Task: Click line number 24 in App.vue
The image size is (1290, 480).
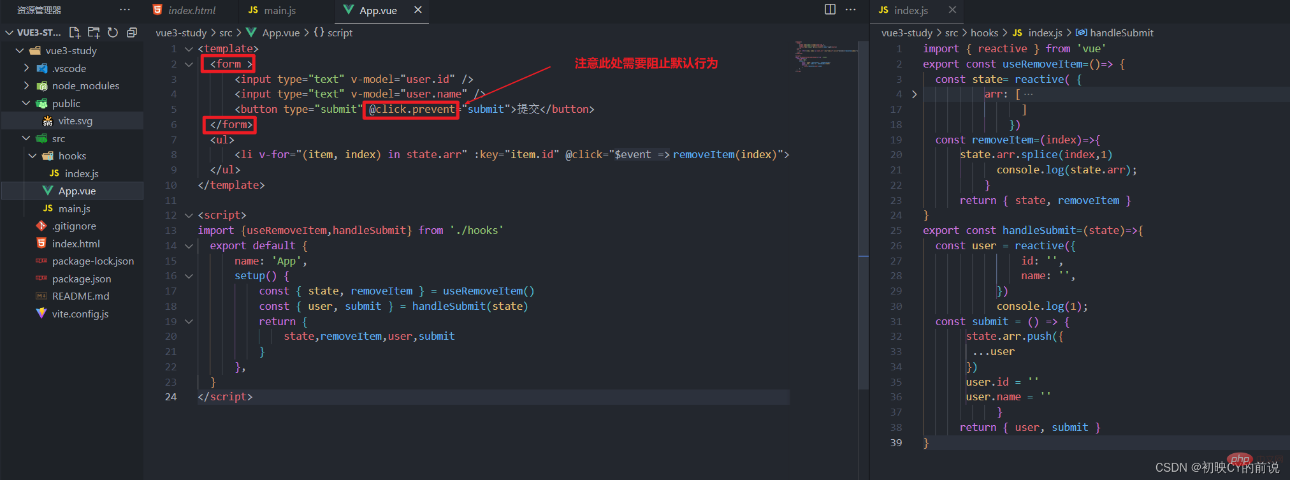Action: click(171, 397)
